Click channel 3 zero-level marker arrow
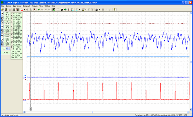Viewport: 193px width, 117px height. coord(25,76)
